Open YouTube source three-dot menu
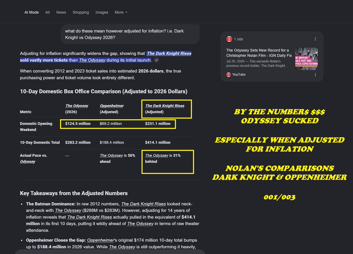Image resolution: width=353 pixels, height=254 pixels. click(315, 75)
